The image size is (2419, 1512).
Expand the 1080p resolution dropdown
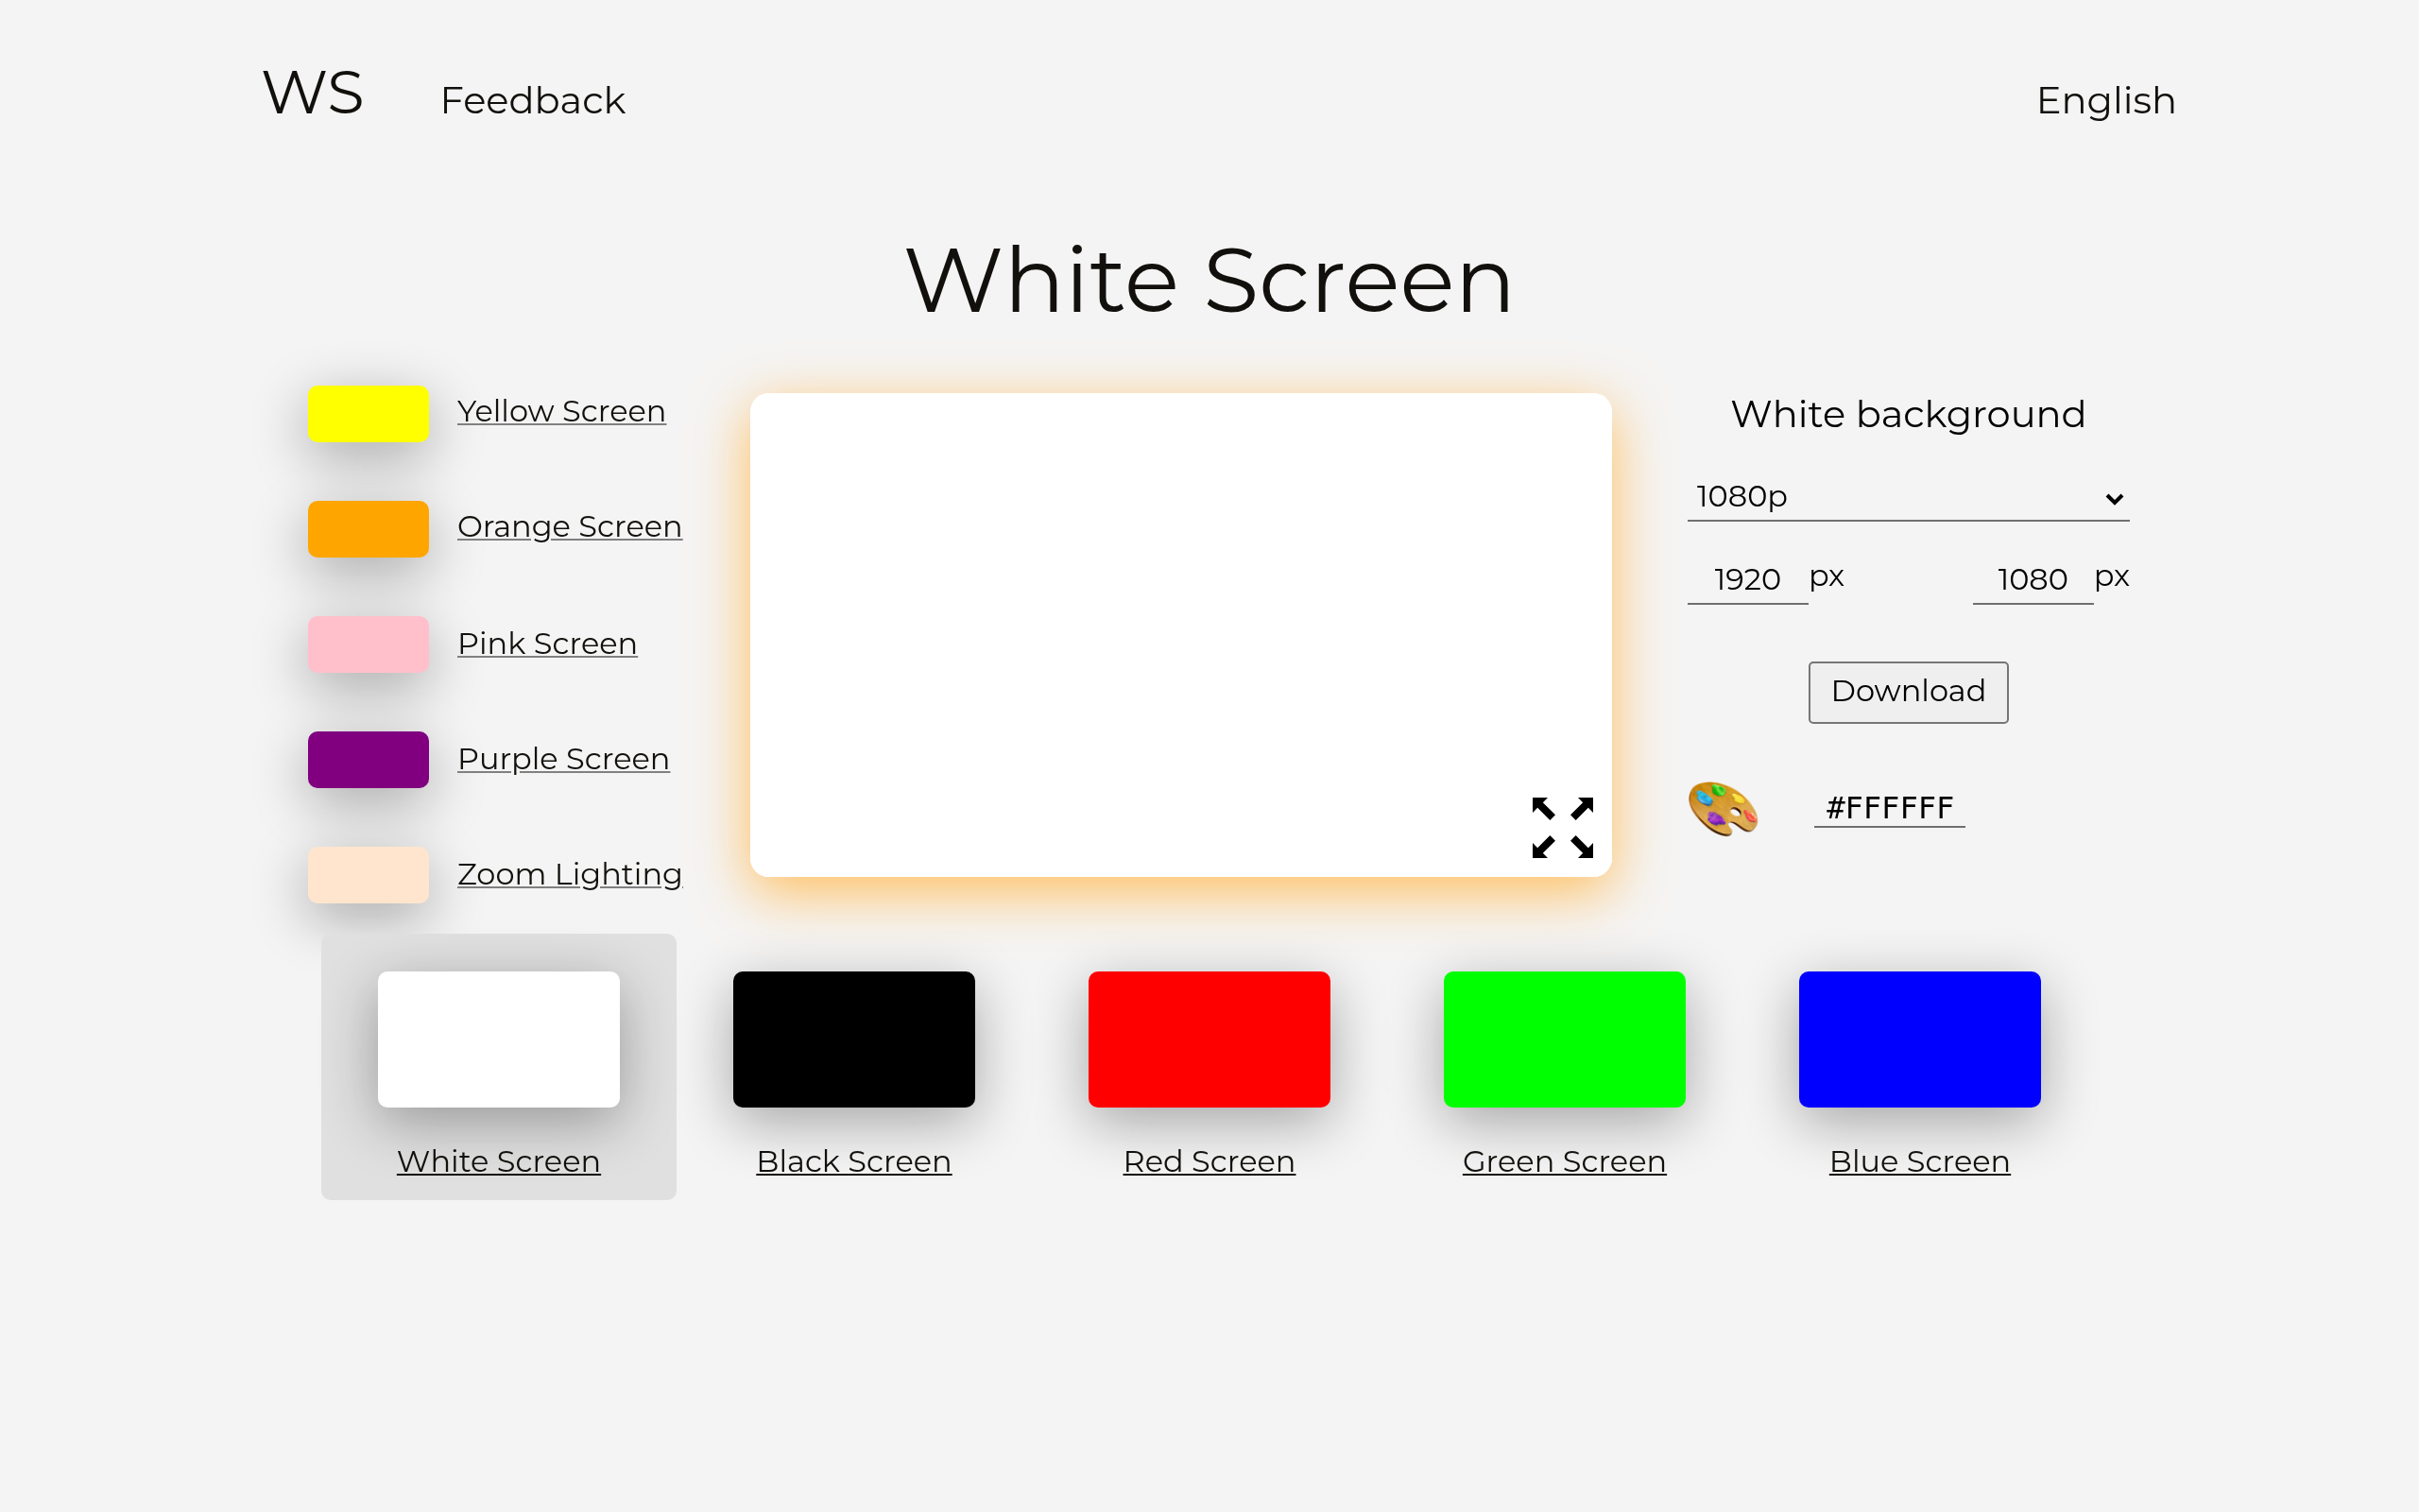pos(1907,497)
